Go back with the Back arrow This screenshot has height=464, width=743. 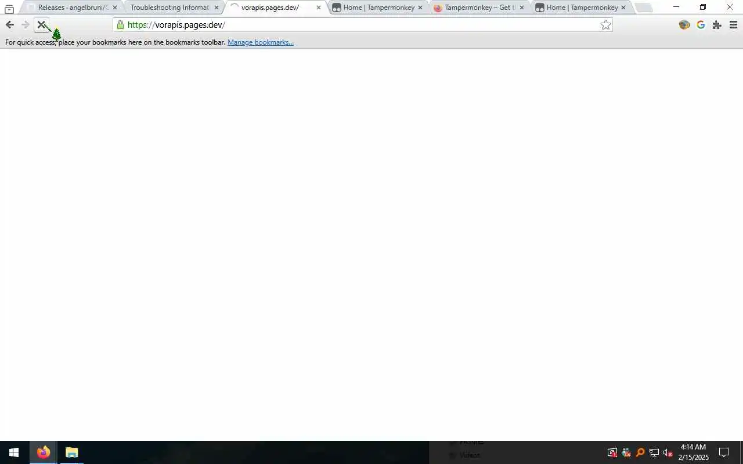pyautogui.click(x=9, y=24)
